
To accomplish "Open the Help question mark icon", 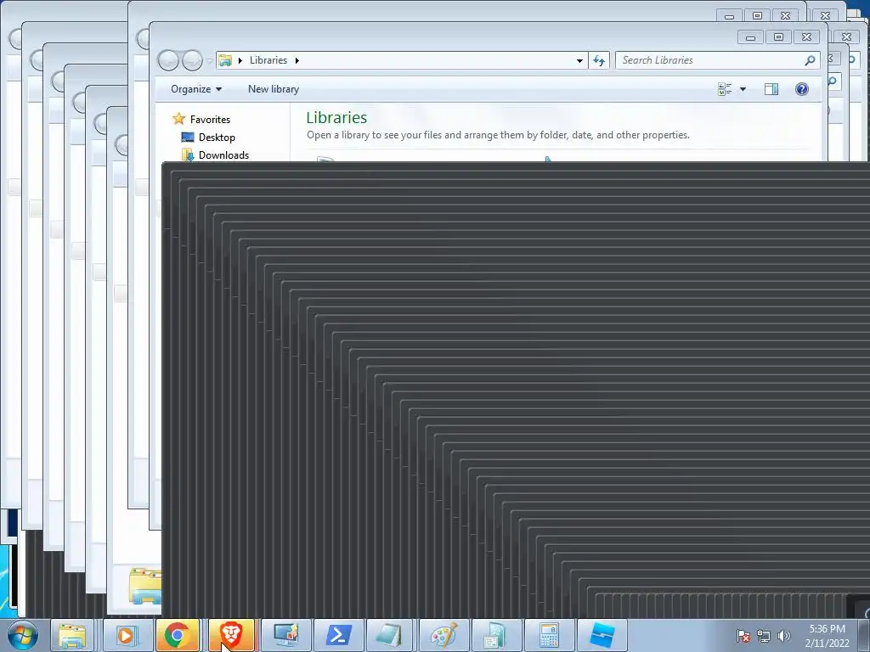I will point(802,89).
